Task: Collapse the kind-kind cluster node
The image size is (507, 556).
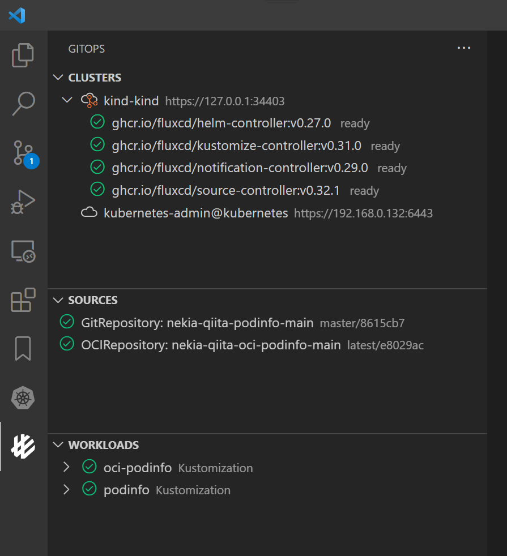Action: click(67, 101)
